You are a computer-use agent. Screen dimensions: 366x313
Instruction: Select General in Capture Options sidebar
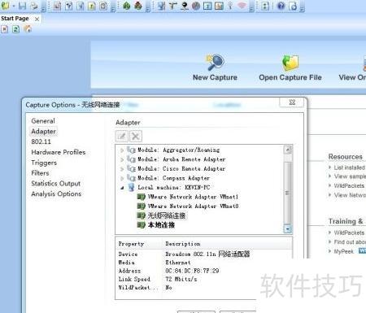(43, 121)
